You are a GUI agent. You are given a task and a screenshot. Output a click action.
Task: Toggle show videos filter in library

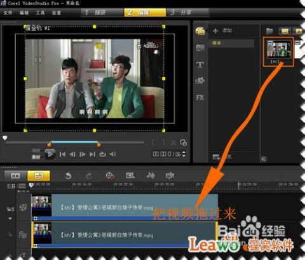(x=285, y=31)
